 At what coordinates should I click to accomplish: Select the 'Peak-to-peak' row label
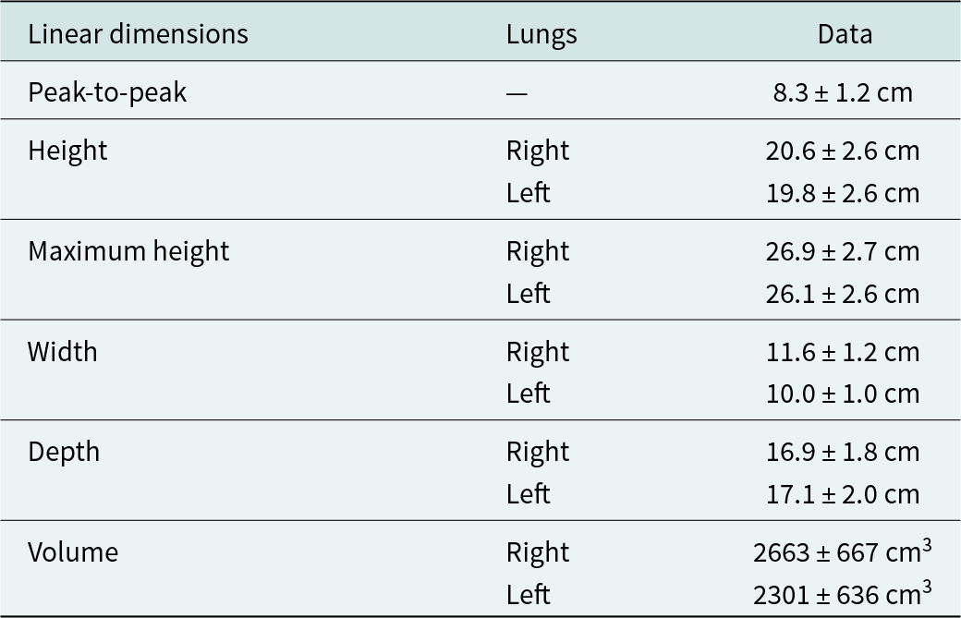[x=107, y=93]
